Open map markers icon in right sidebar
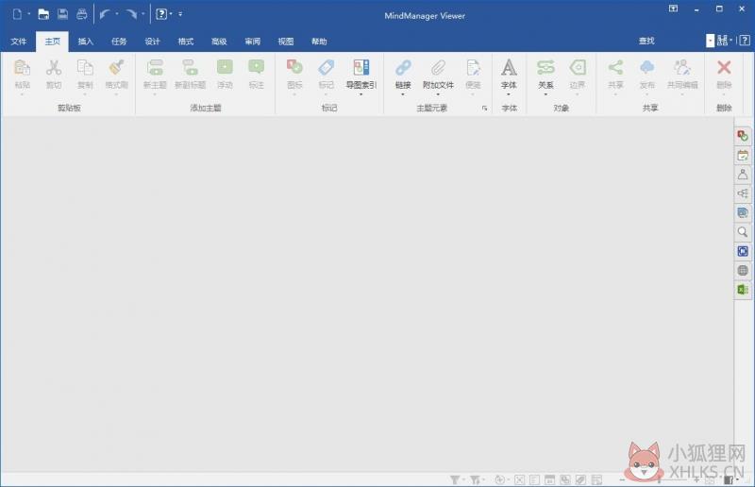The image size is (755, 487). (743, 136)
